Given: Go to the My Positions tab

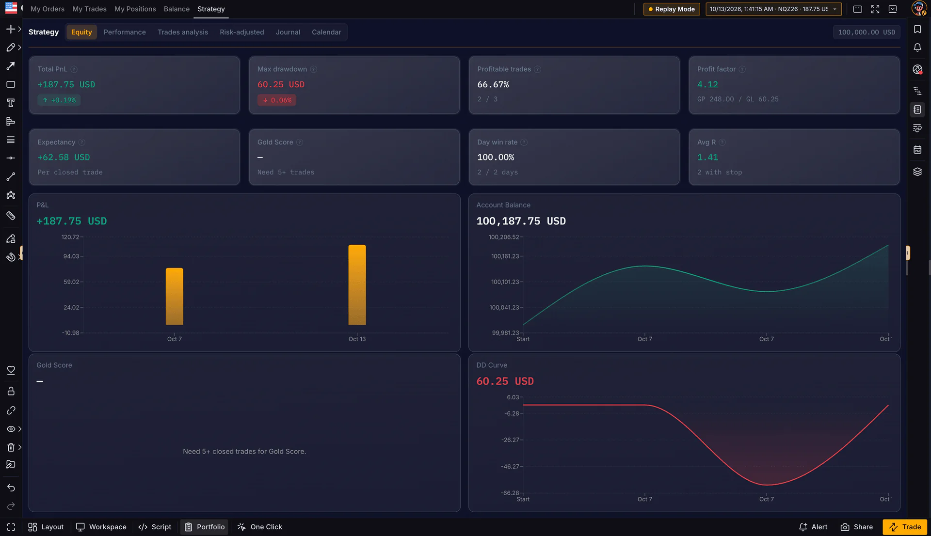Looking at the screenshot, I should 135,9.
